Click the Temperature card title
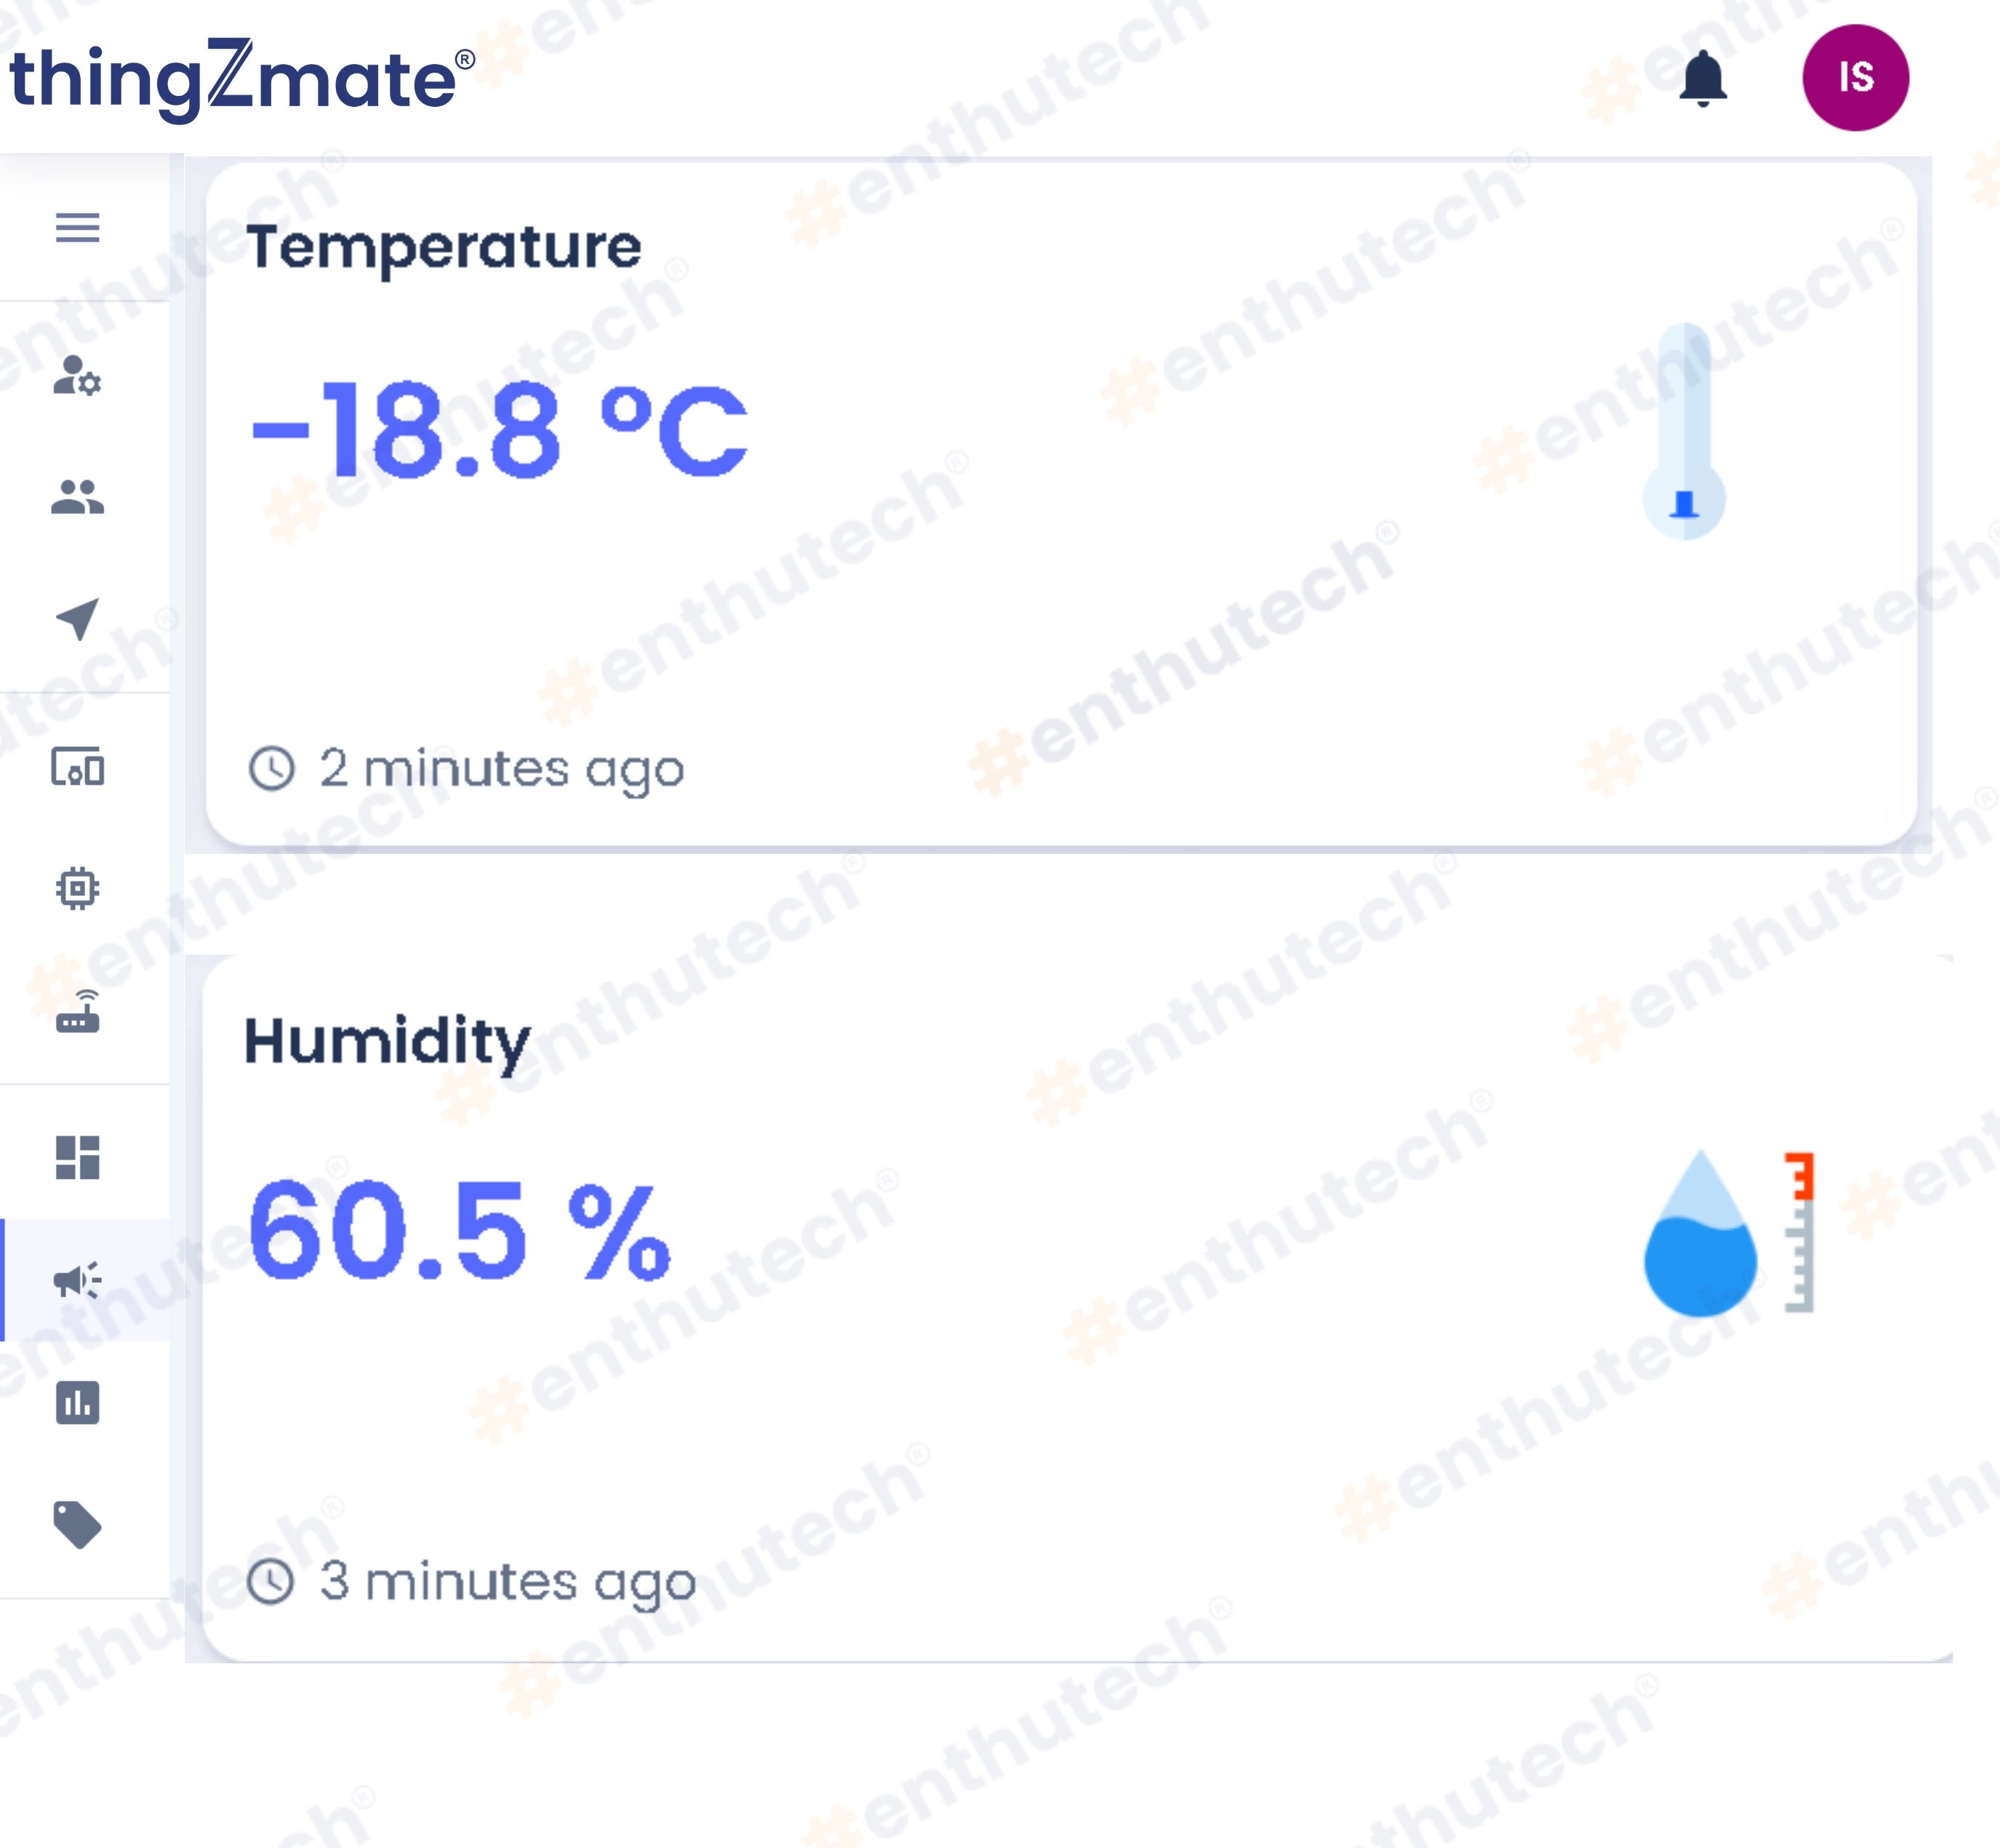 443,247
